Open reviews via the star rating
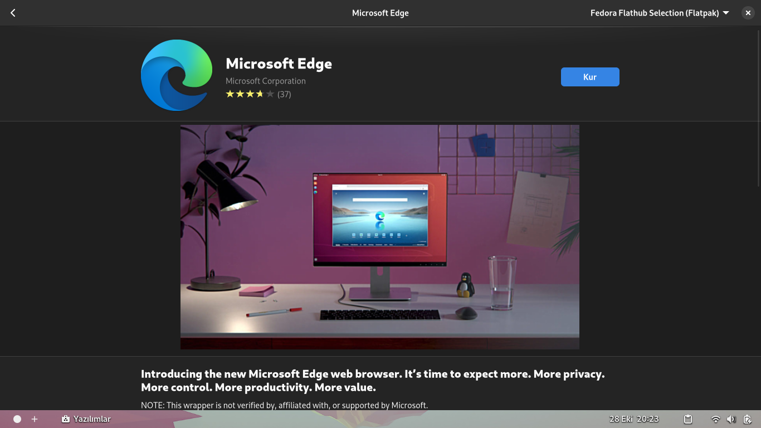 coord(250,94)
